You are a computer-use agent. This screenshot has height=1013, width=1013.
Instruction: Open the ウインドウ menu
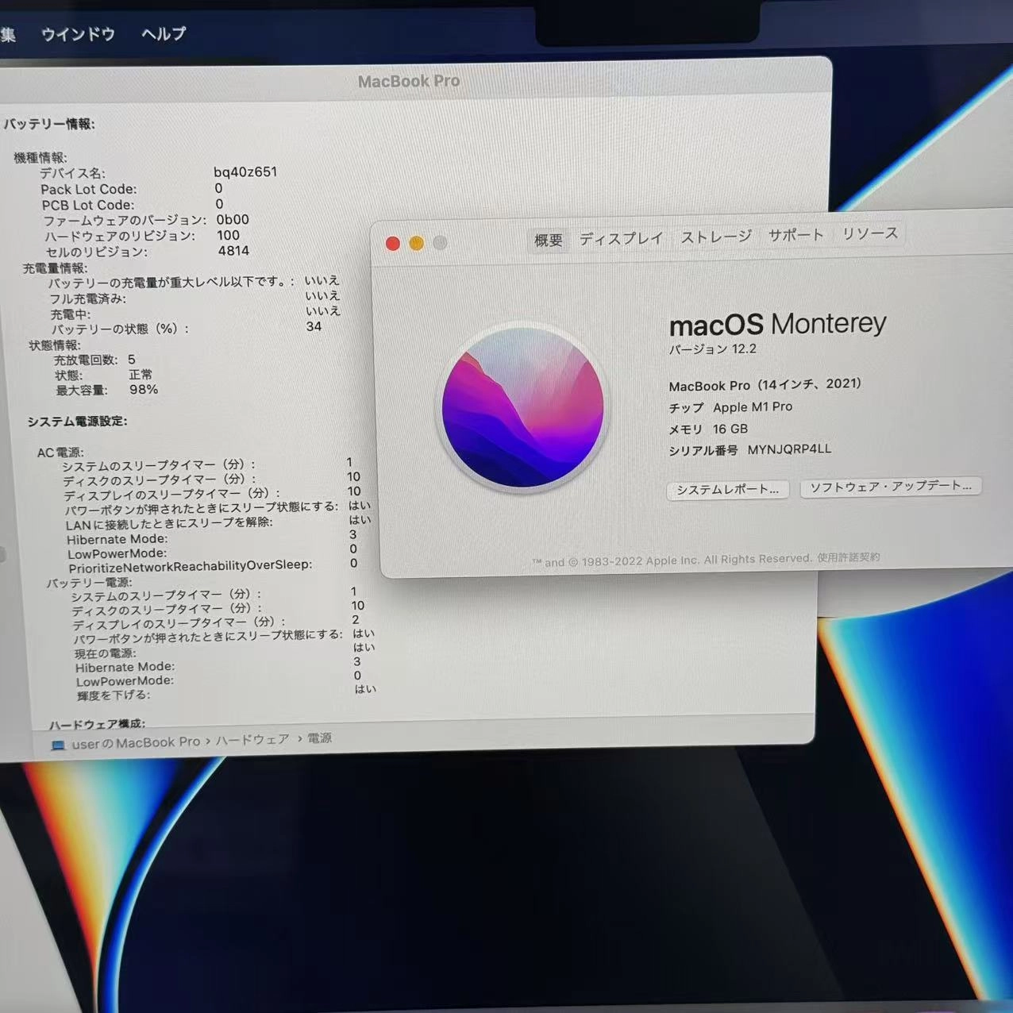click(77, 34)
